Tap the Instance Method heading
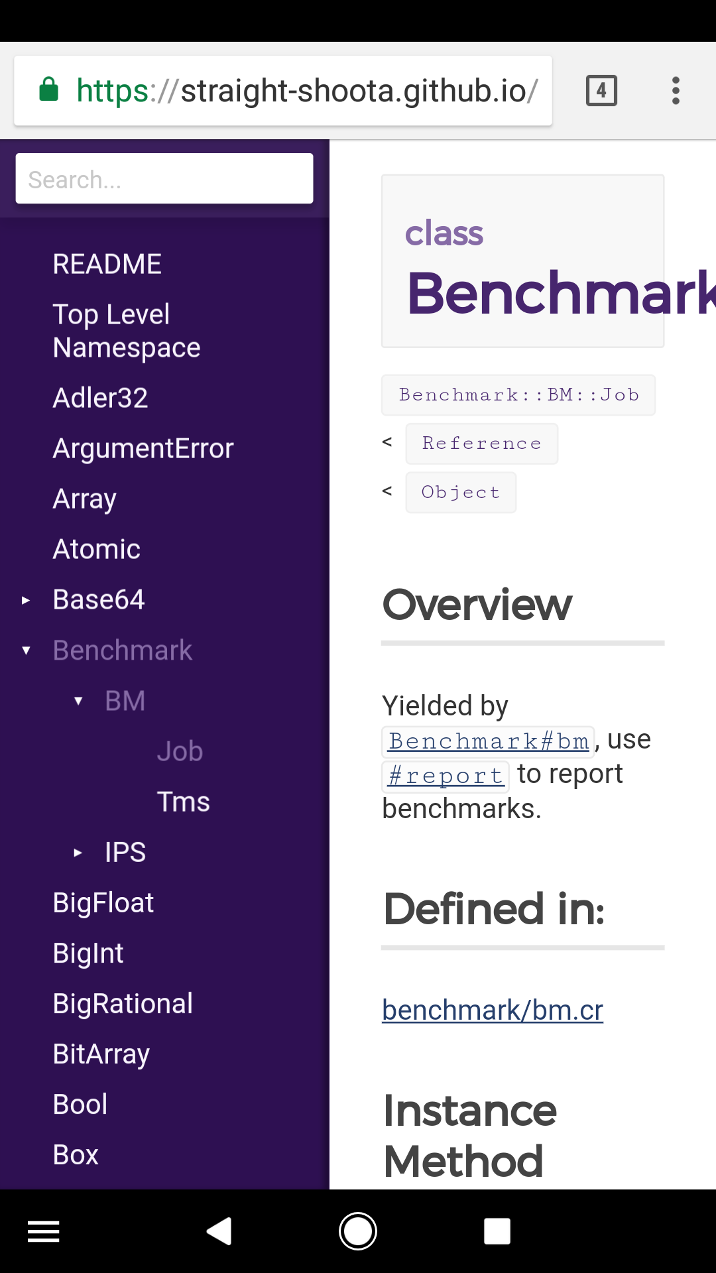Image resolution: width=716 pixels, height=1273 pixels. tap(470, 1136)
